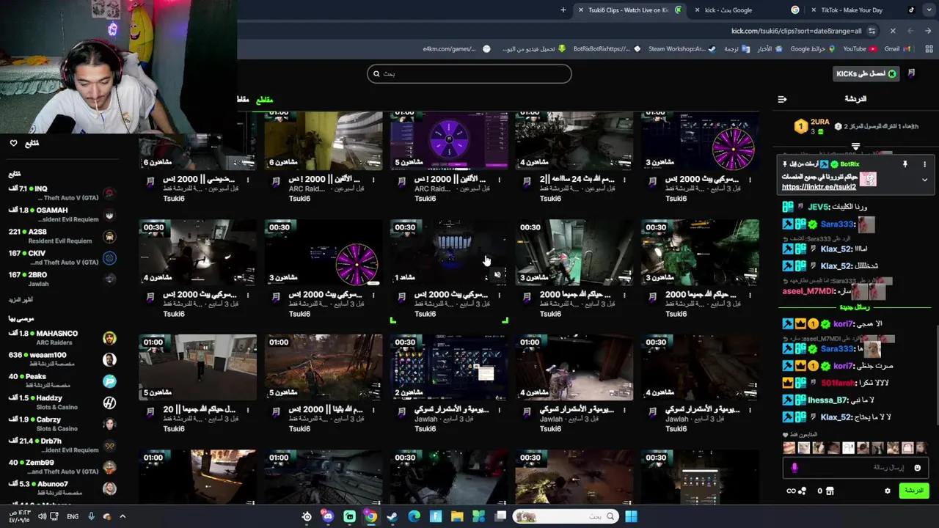The width and height of the screenshot is (939, 528).
Task: Open the Chrome tab search dropdown arrow
Action: pos(929,10)
